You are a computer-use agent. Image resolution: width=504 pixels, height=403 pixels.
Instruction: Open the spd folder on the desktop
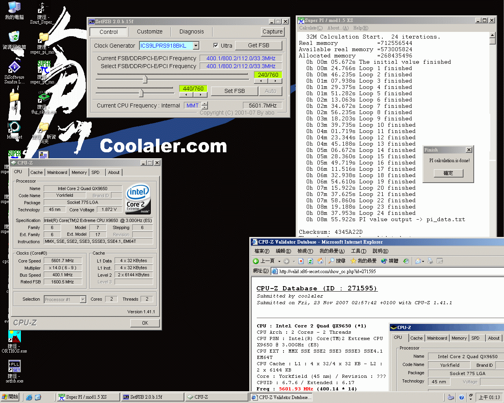pos(14,100)
